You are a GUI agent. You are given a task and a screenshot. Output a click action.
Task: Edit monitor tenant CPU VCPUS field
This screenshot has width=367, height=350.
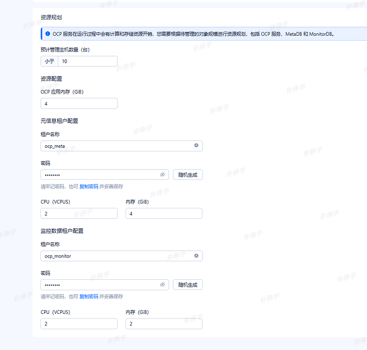(79, 323)
